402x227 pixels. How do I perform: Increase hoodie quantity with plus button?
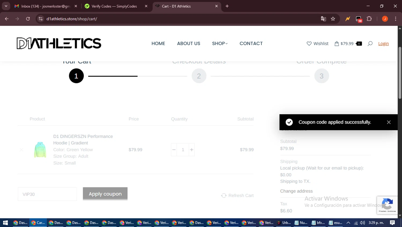(x=192, y=150)
